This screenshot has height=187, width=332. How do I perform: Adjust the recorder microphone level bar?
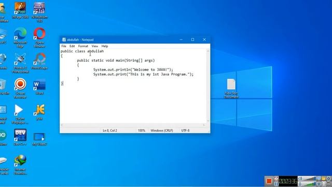pos(310,183)
